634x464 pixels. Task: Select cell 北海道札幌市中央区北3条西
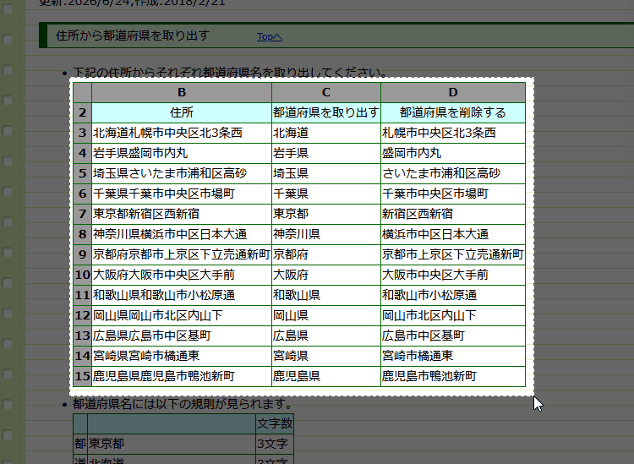[182, 133]
